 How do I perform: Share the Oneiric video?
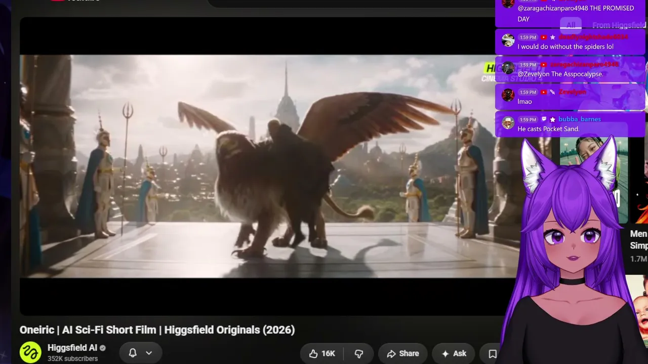click(402, 353)
